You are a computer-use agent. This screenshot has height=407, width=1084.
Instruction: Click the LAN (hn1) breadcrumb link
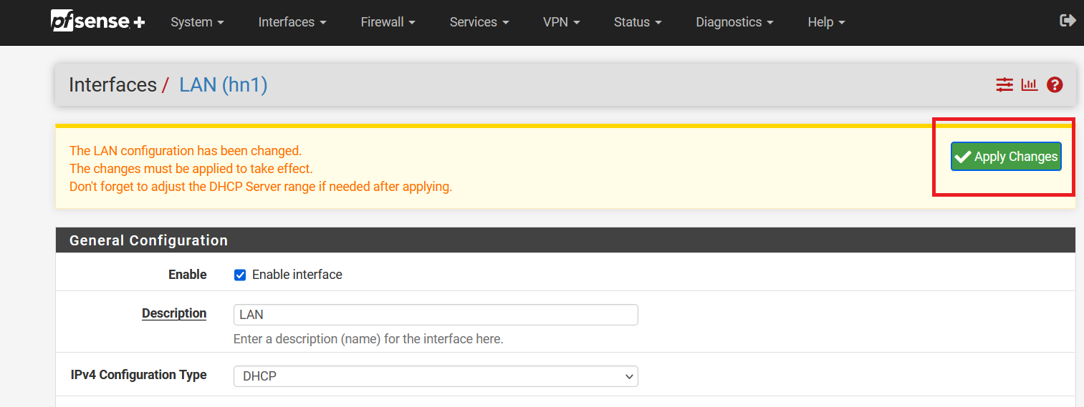pyautogui.click(x=223, y=85)
